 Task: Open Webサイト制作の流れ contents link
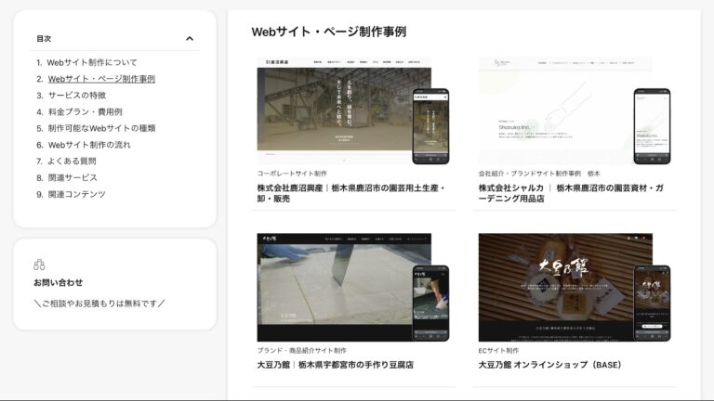click(89, 145)
